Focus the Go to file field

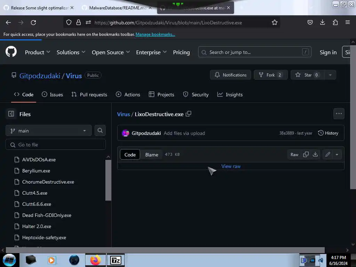56,144
